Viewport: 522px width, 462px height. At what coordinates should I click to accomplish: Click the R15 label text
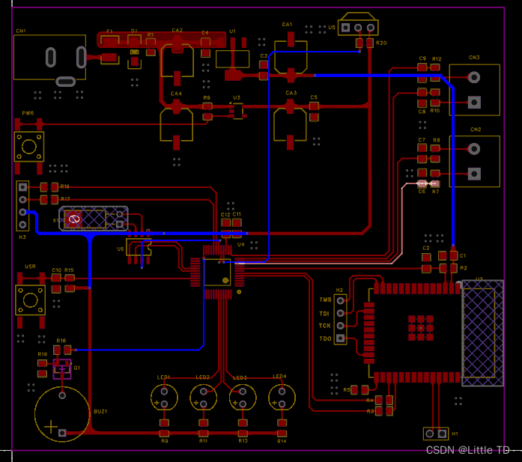click(x=69, y=270)
